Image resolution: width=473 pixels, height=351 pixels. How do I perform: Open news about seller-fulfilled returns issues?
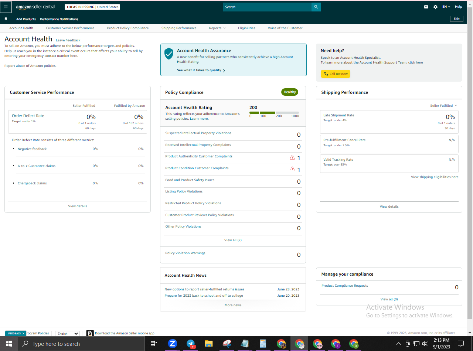click(x=204, y=289)
